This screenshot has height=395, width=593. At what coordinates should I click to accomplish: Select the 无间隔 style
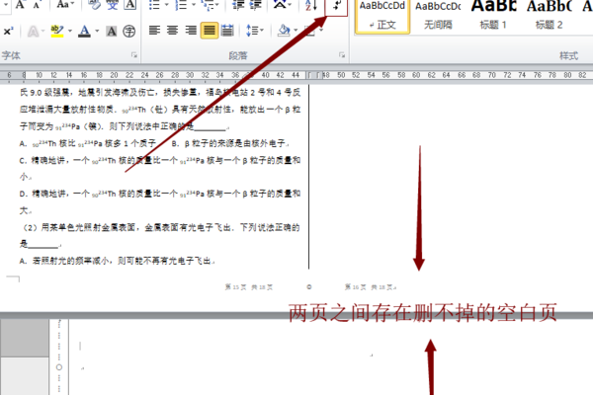tap(438, 16)
